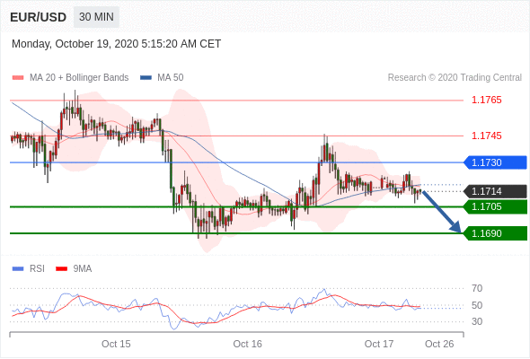Click the blue RSI legend swatch
The width and height of the screenshot is (530, 359).
(x=18, y=269)
